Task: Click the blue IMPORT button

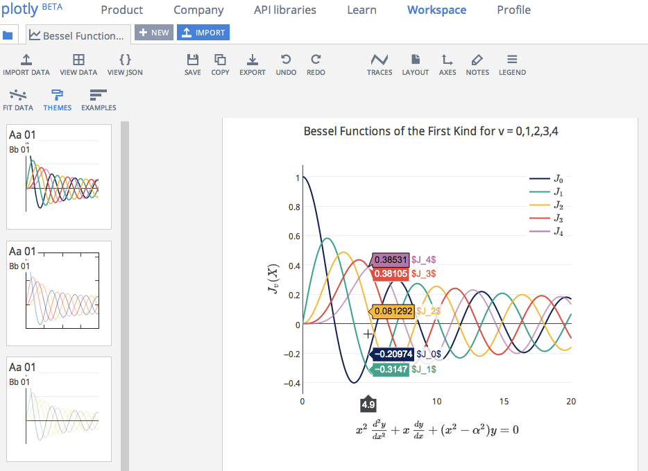Action: 203,32
